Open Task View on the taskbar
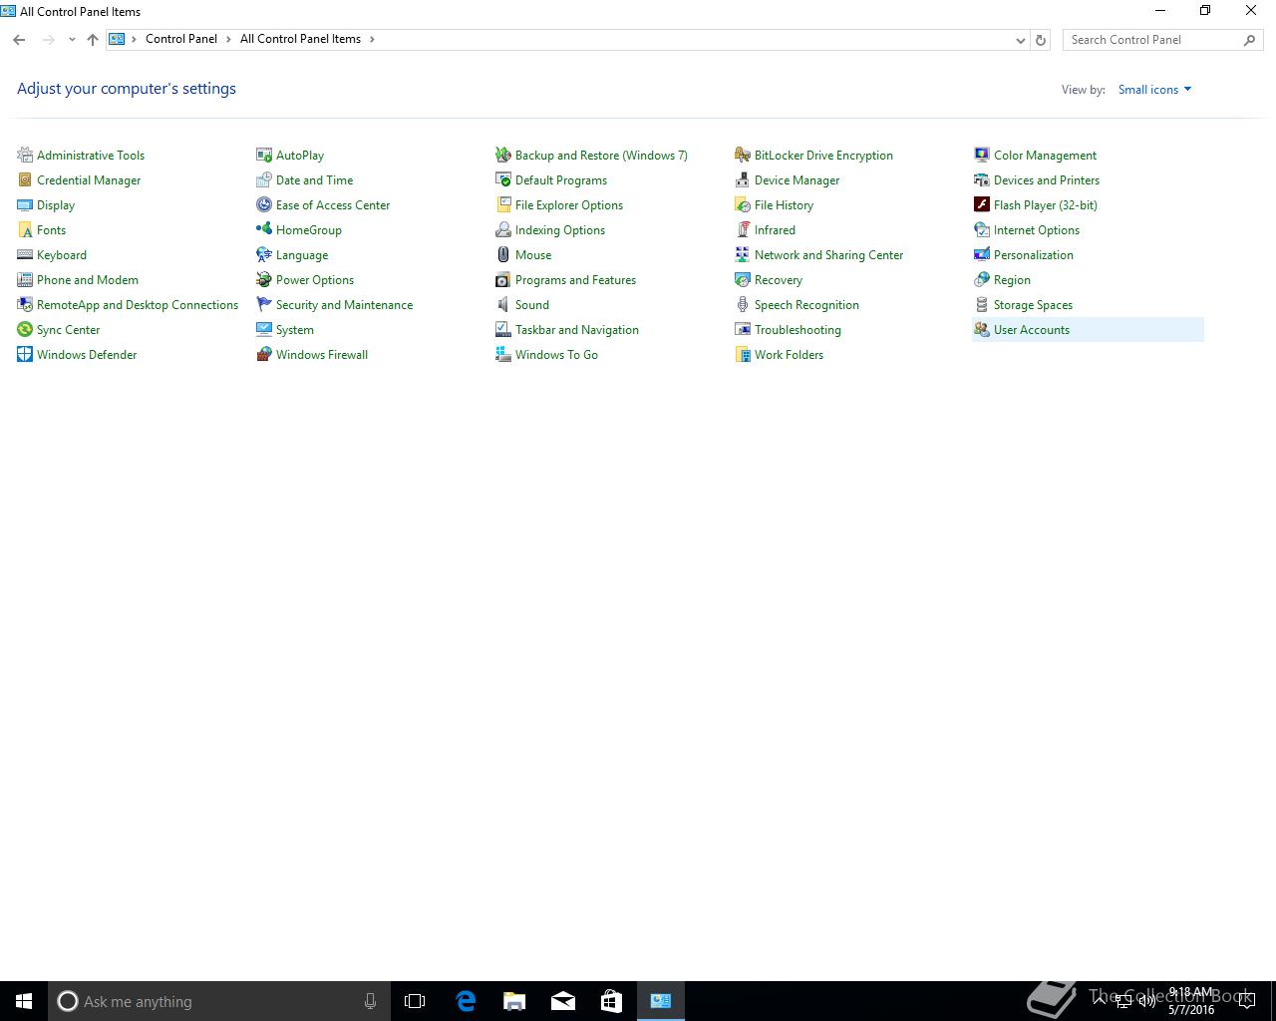The image size is (1276, 1021). coord(415,1001)
